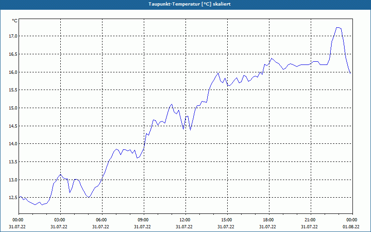This screenshot has height=232, width=371.
Task: Select the 31.07.22 date under 18:00
Action: [268, 227]
